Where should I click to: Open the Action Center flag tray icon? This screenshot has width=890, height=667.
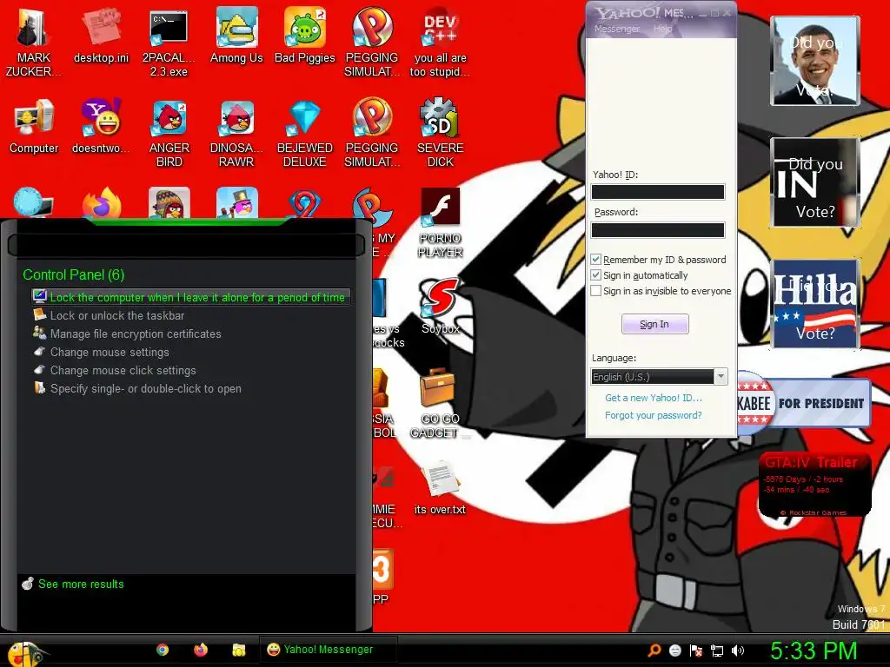click(x=696, y=650)
